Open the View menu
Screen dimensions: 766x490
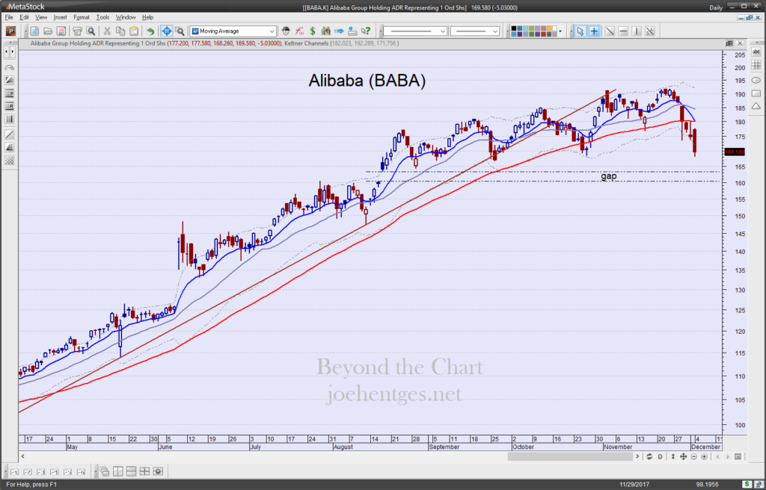pyautogui.click(x=41, y=17)
